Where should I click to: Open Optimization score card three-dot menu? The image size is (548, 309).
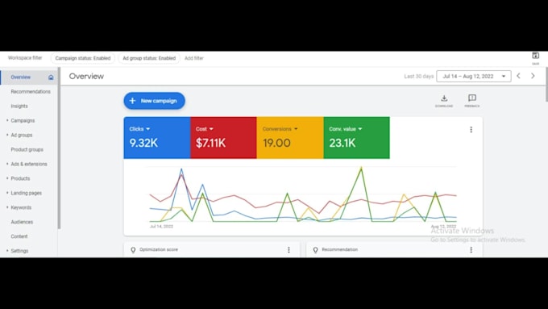pyautogui.click(x=289, y=250)
